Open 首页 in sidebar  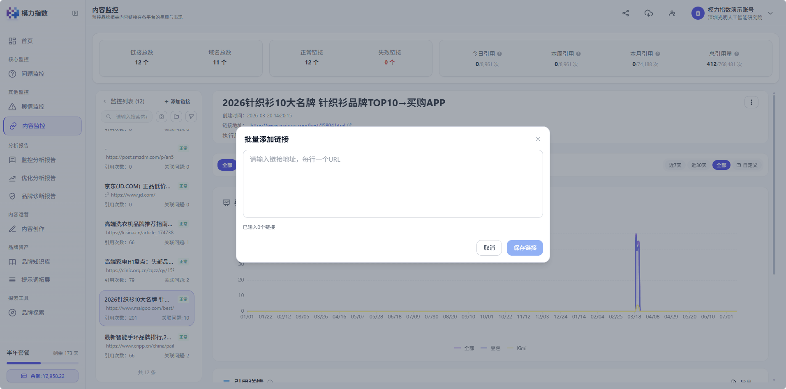[x=42, y=41]
